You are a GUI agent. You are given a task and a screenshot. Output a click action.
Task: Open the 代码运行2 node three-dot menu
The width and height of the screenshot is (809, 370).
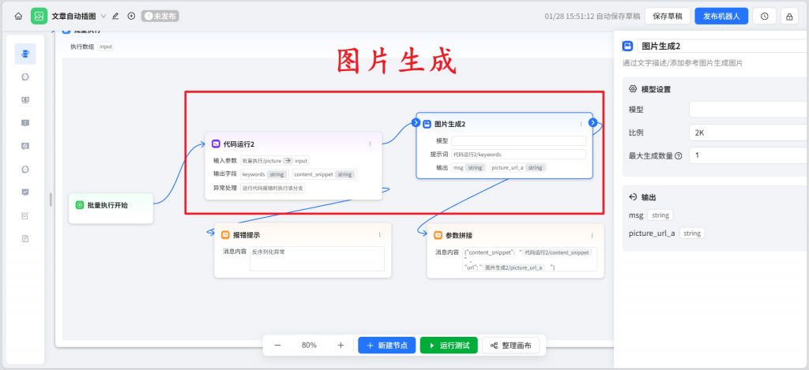point(370,144)
